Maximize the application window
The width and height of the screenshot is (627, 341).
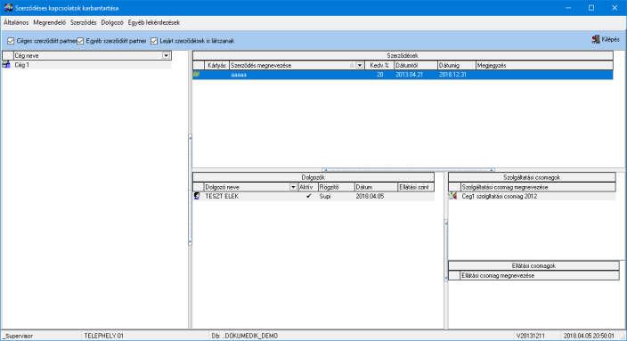click(591, 8)
